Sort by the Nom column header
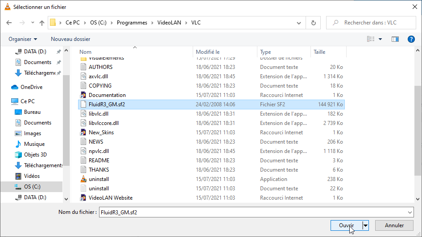Screen dimensions: 422x237 (85, 52)
